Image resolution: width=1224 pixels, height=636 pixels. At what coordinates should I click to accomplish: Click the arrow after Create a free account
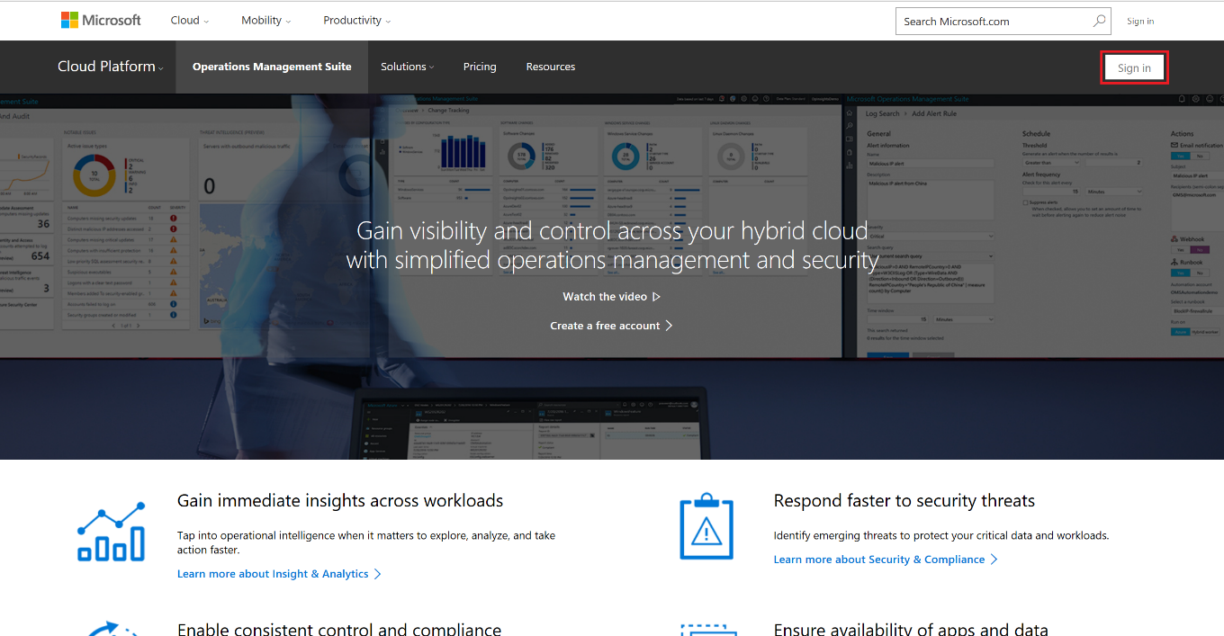[x=669, y=326]
